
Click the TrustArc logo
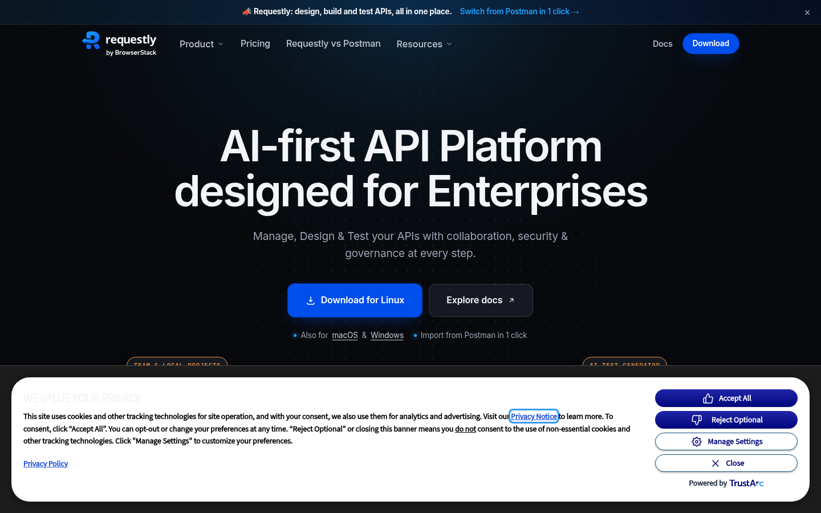pos(746,483)
